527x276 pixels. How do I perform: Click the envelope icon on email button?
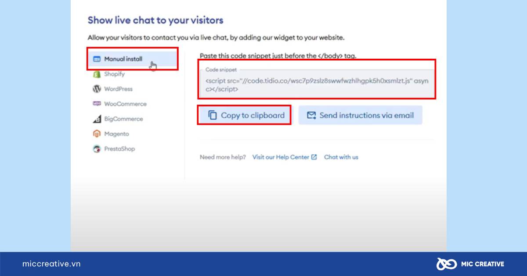[311, 115]
